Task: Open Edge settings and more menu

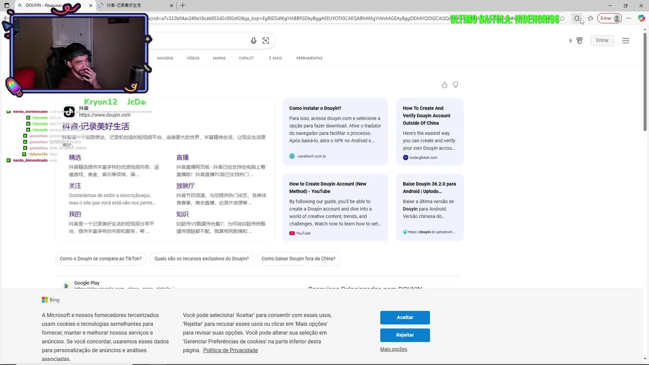Action: coord(629,18)
